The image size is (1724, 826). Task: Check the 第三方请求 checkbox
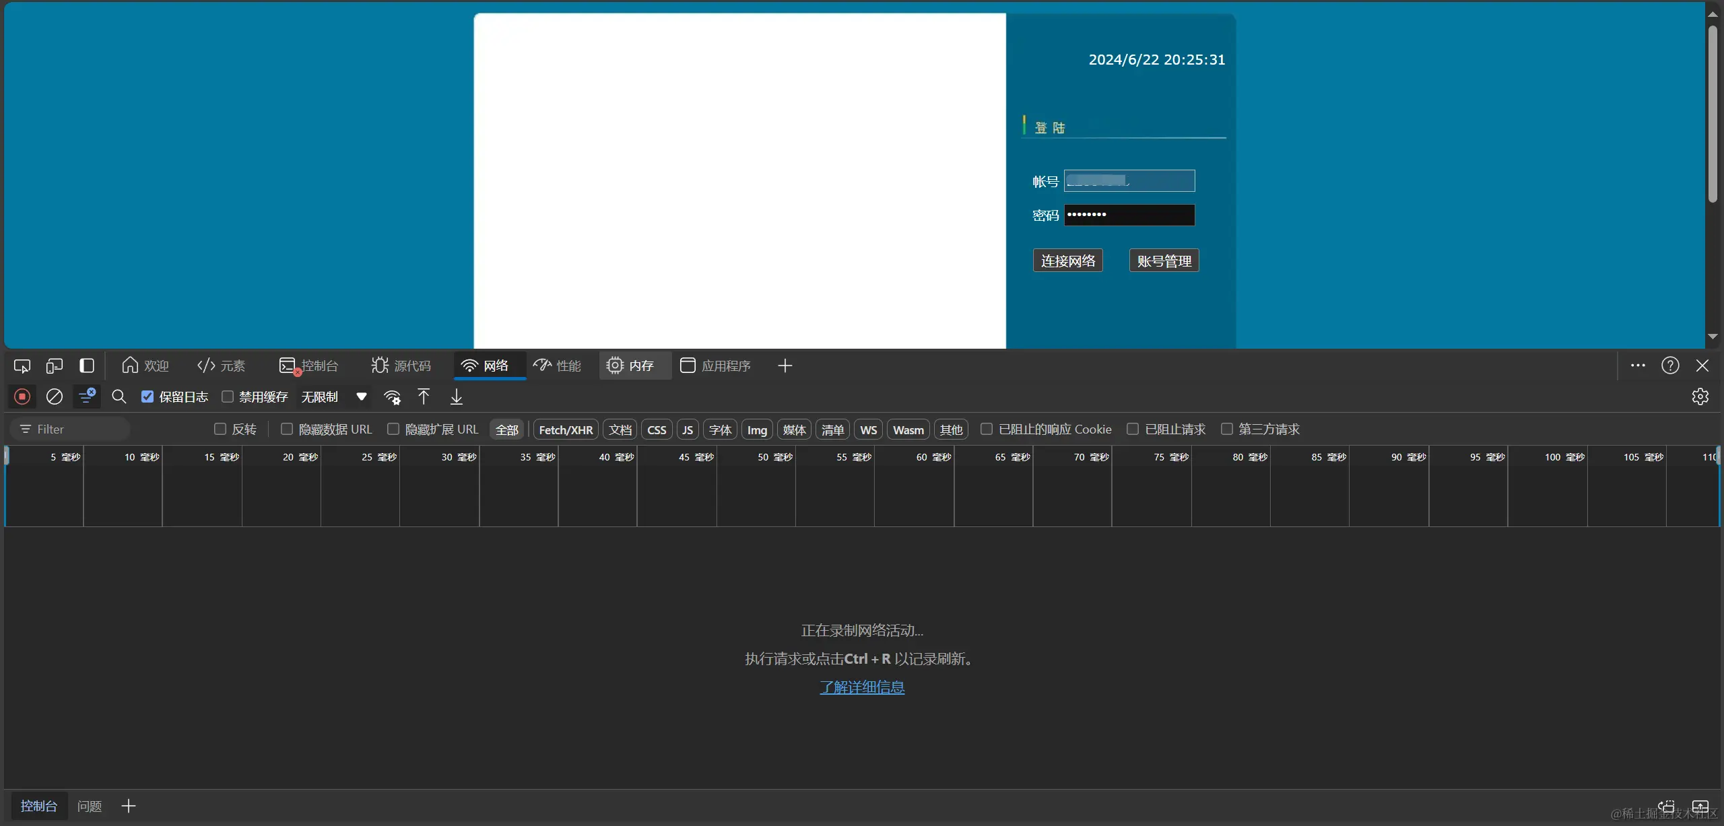coord(1227,429)
